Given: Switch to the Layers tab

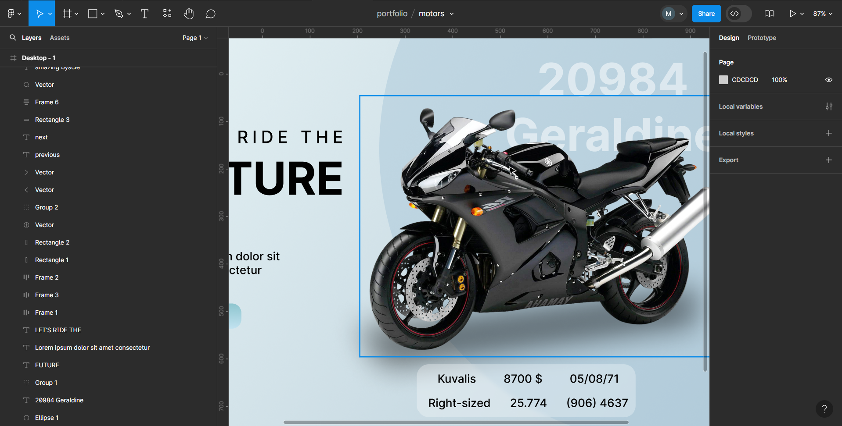Looking at the screenshot, I should (32, 38).
